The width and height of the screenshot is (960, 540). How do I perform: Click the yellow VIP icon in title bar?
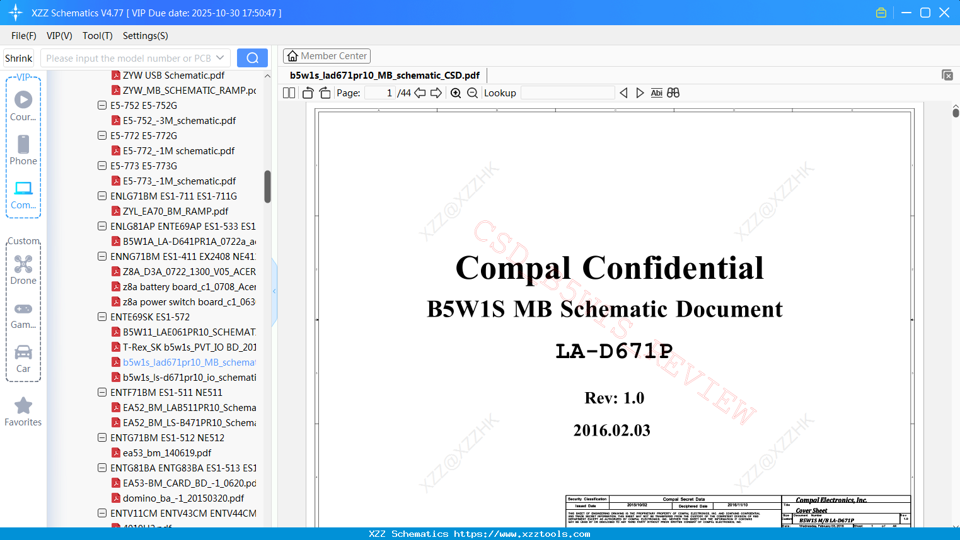pos(881,13)
